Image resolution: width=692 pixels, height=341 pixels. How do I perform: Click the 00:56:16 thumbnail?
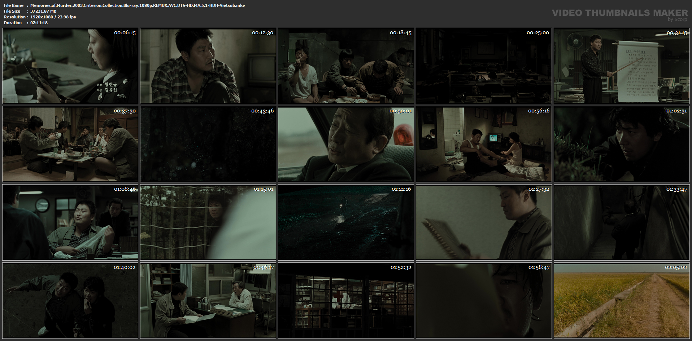coord(484,144)
